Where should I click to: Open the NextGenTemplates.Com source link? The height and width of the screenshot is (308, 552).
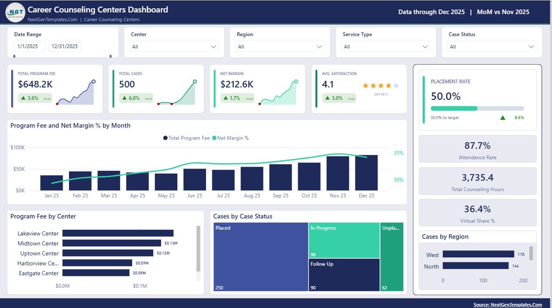tap(508, 305)
